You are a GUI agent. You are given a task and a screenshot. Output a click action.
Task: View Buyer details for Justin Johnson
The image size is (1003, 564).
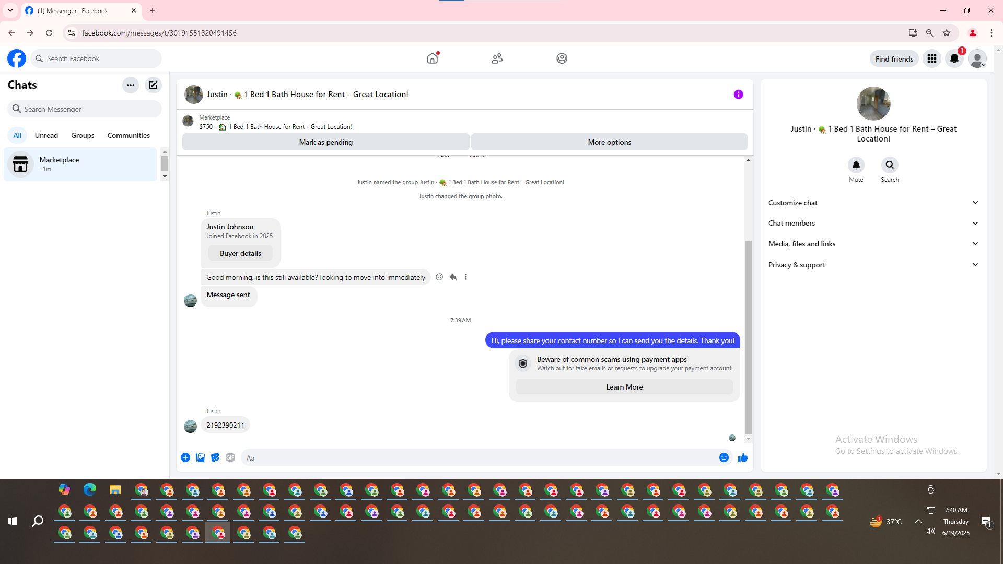coord(240,253)
